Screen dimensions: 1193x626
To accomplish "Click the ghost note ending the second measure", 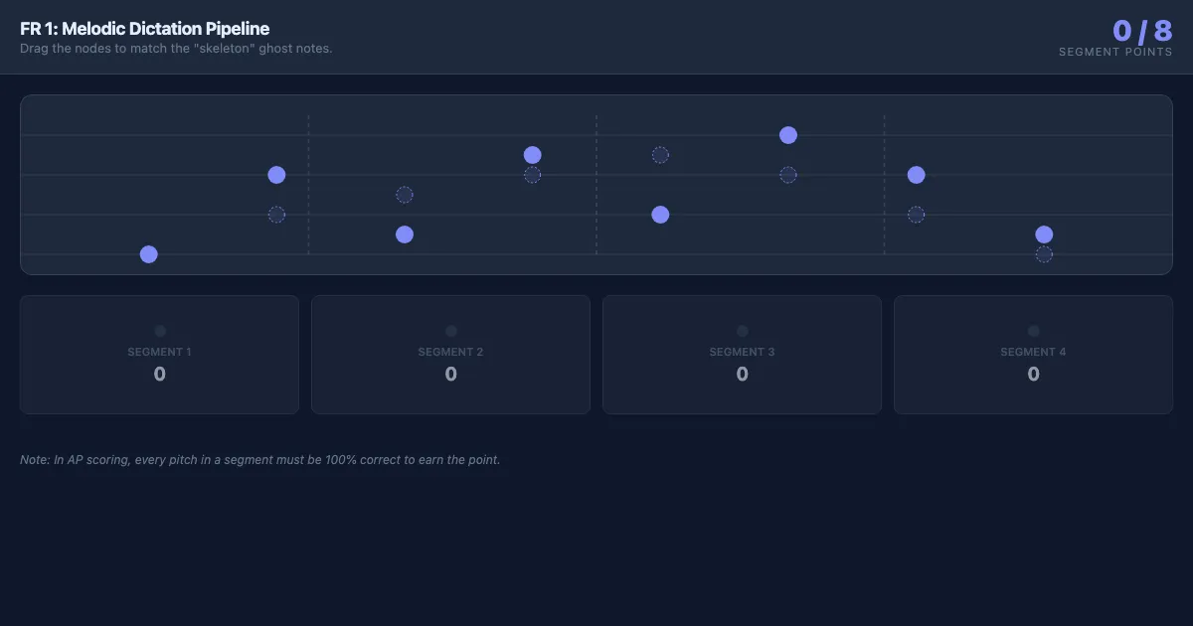I will click(x=532, y=175).
